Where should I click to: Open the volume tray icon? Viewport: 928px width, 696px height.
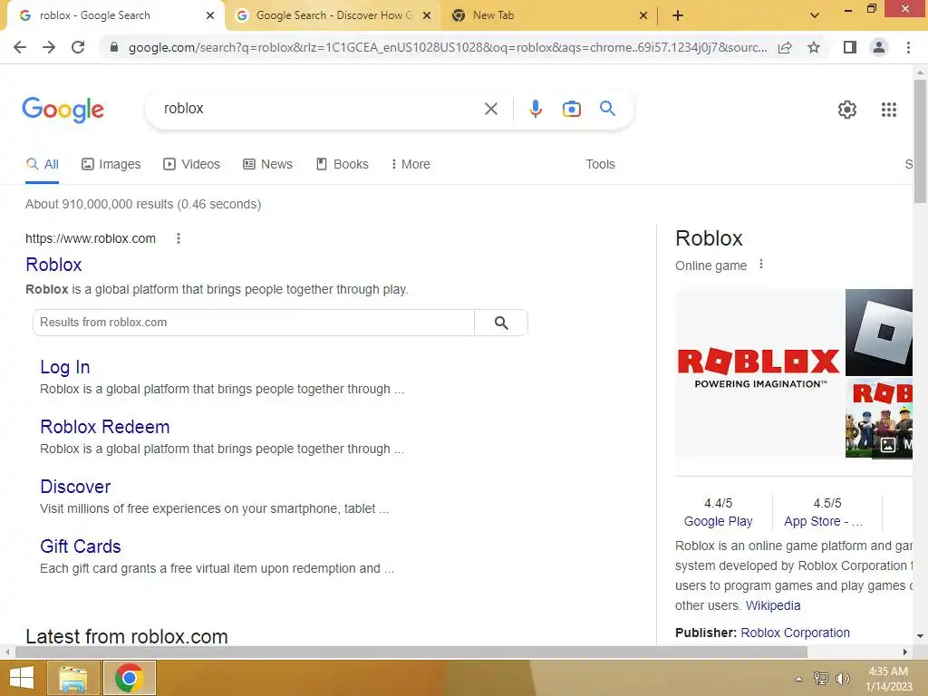tap(842, 679)
